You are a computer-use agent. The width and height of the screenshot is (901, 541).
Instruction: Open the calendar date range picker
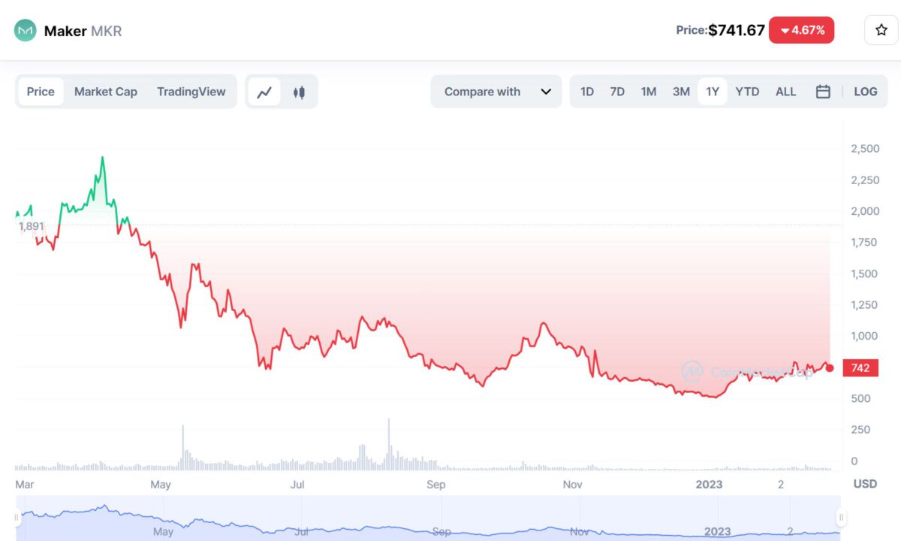pyautogui.click(x=823, y=92)
